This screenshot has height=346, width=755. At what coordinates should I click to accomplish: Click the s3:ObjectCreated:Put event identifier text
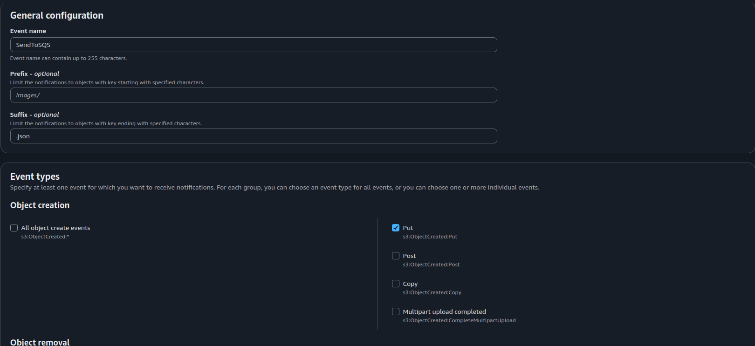coord(430,237)
